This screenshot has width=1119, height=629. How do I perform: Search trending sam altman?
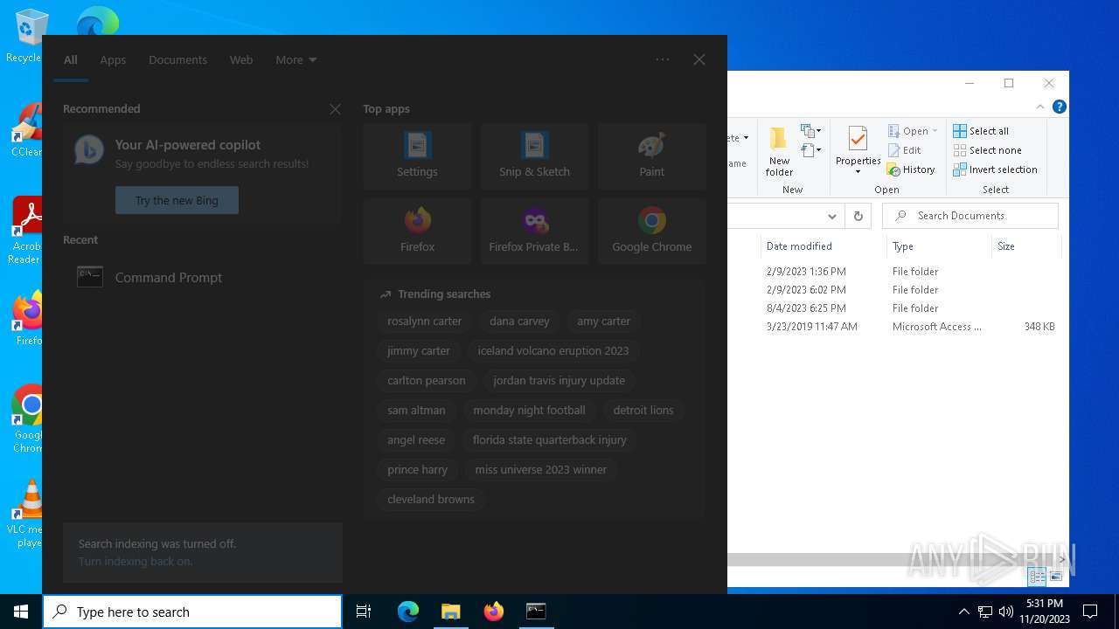pyautogui.click(x=416, y=410)
